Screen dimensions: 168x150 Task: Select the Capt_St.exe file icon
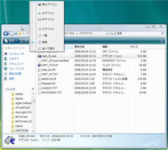pos(39,56)
